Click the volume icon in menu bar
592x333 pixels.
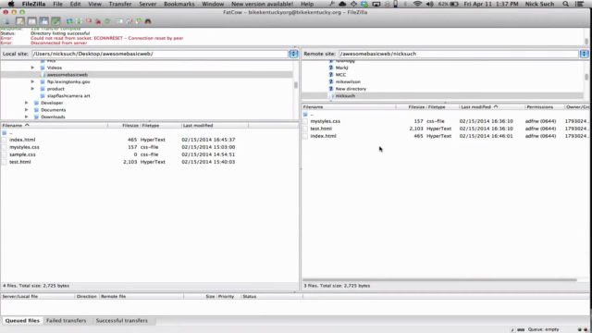click(x=429, y=4)
